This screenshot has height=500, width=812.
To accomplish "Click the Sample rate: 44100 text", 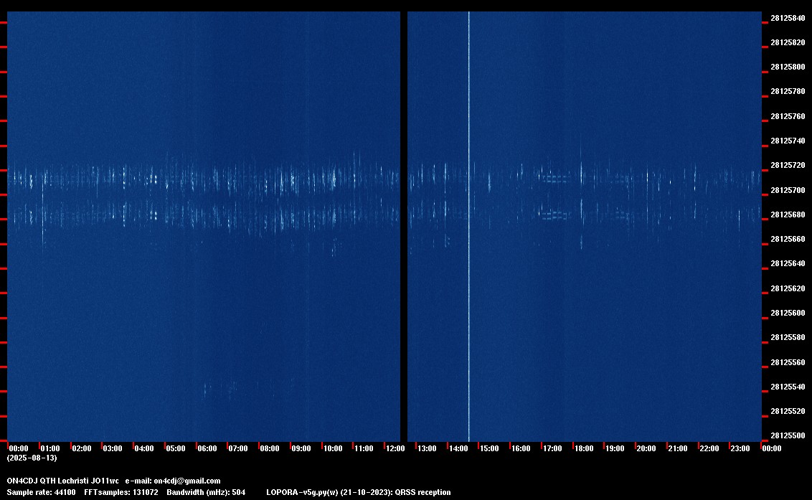I will (41, 492).
